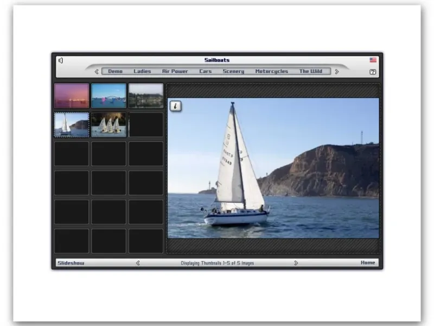This screenshot has height=326, width=434.
Task: Click the 'Displaying Thumbnails 1-5 of 5 Images' text
Action: point(218,263)
